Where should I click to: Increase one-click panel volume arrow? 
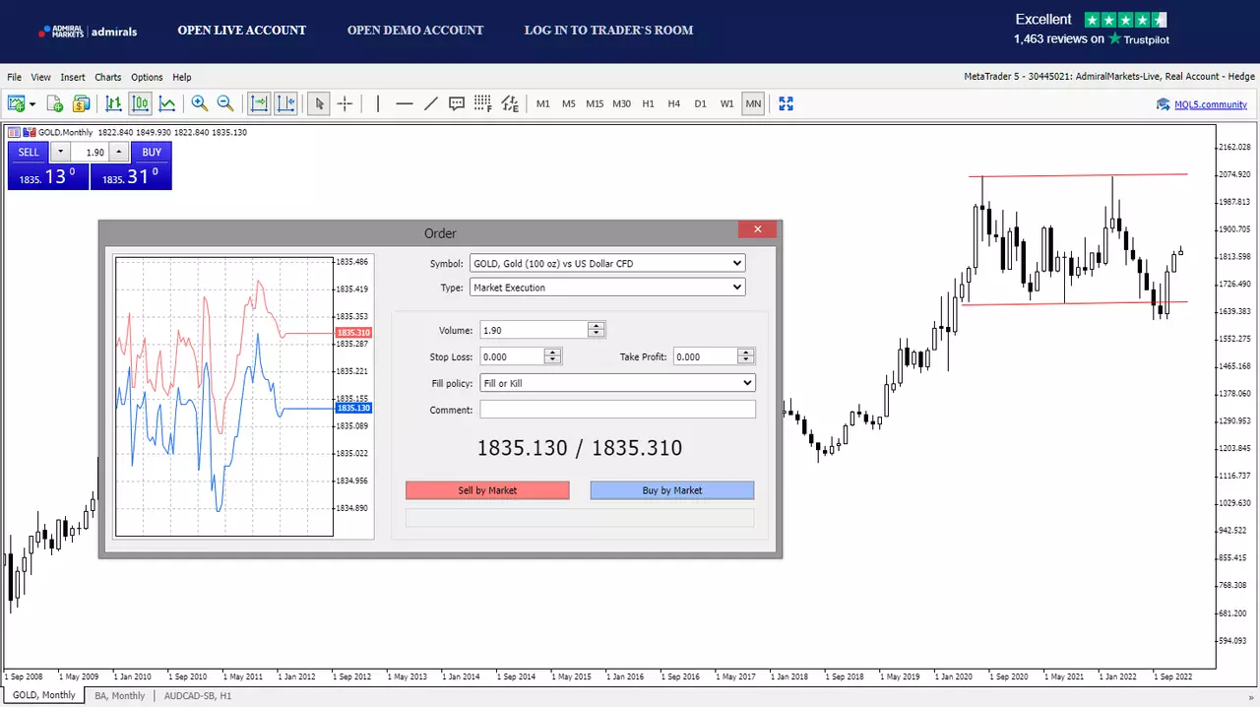117,153
